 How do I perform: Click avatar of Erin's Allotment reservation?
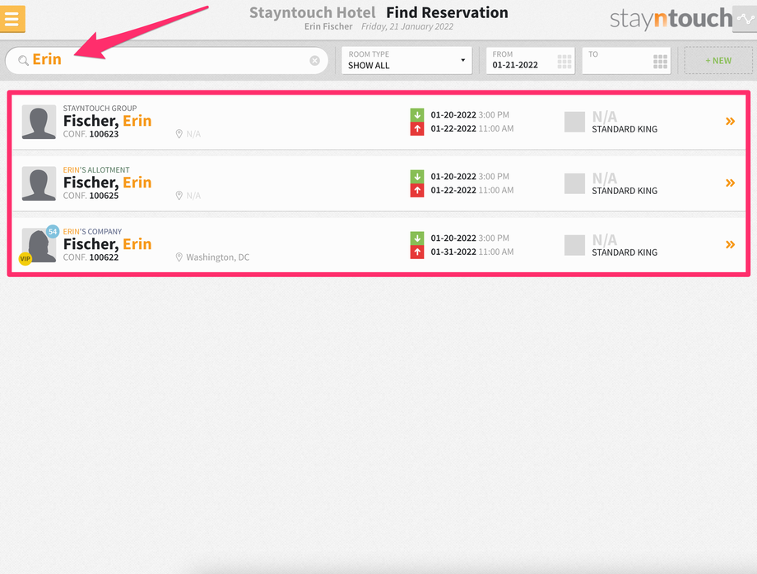[x=39, y=183]
